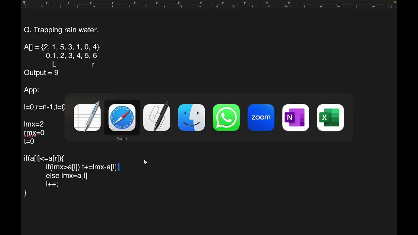Switch to Microsoft OneNote in app switcher
This screenshot has height=235, width=418.
(x=296, y=117)
